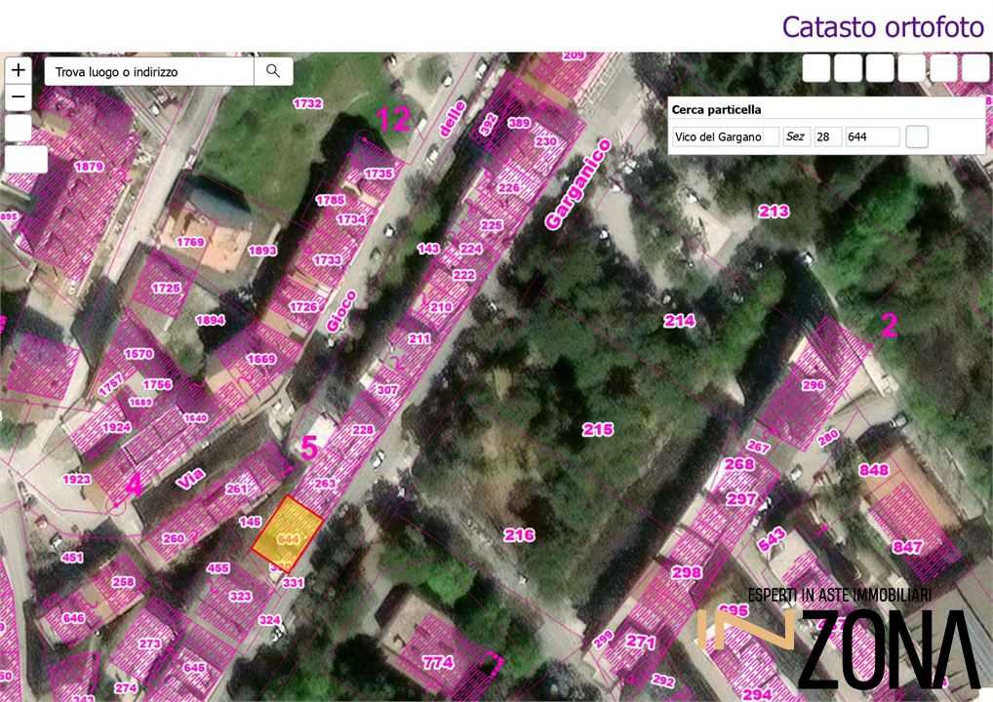Click parcel label 1732 on the map
Viewport: 993px width, 702px height.
point(308,103)
